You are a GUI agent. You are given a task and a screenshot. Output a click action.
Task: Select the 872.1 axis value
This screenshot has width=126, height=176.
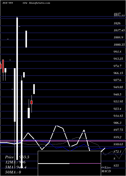117,152
